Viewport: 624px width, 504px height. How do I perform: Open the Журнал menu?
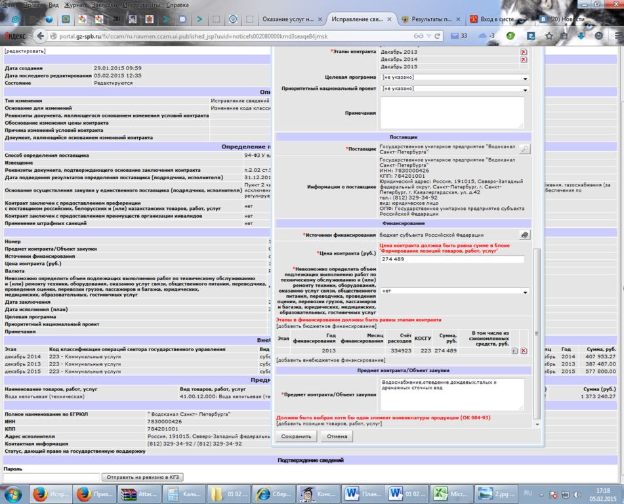(75, 5)
